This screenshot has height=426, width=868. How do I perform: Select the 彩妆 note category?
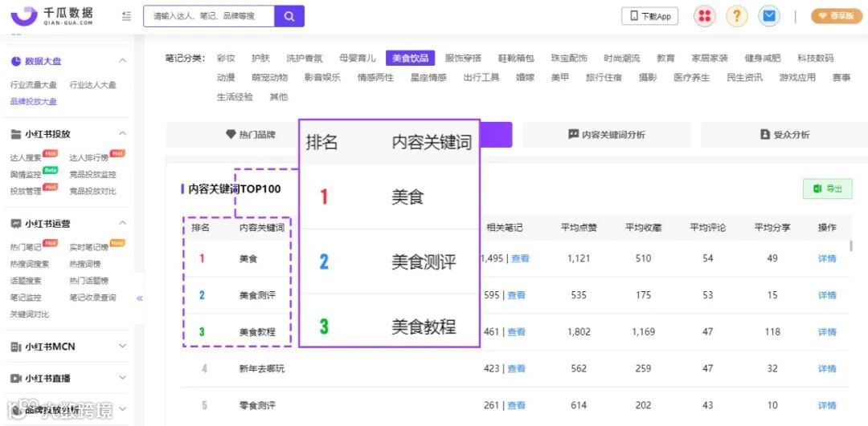pos(226,58)
